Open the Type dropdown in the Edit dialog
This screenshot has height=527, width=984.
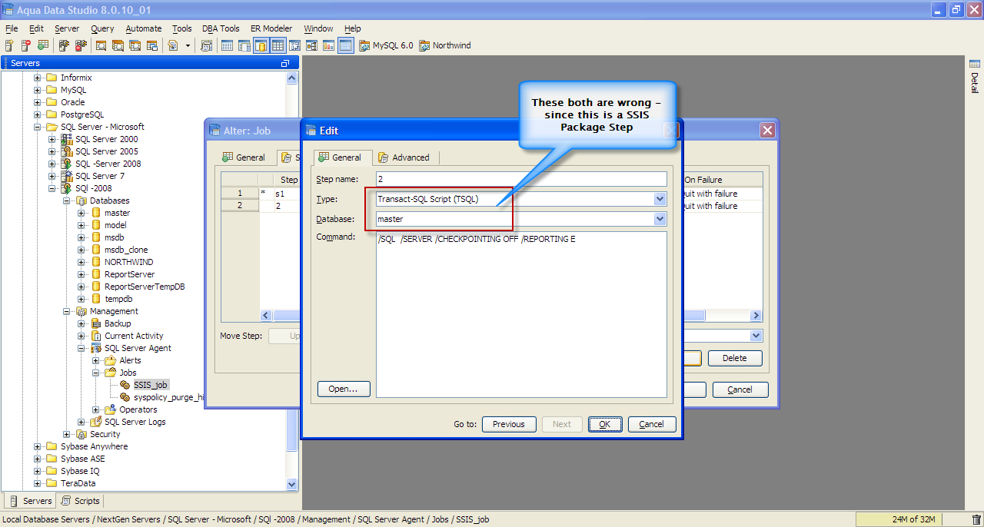(660, 199)
